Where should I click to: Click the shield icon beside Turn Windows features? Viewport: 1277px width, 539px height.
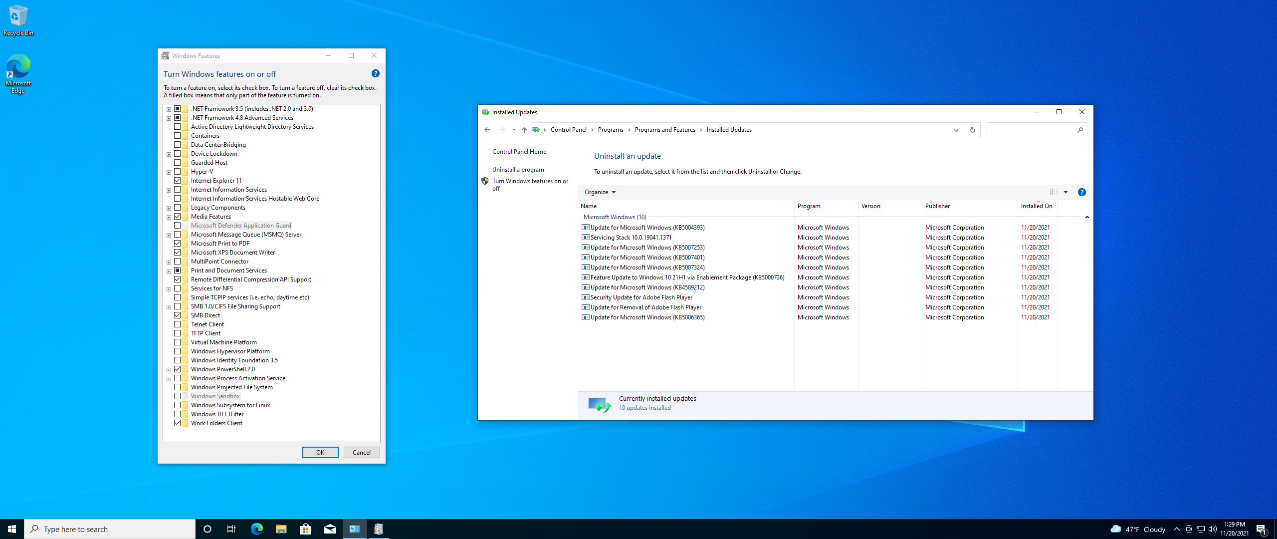coord(485,181)
